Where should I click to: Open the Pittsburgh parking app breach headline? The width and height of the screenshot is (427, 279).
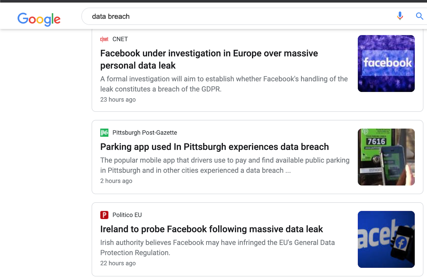pyautogui.click(x=214, y=147)
